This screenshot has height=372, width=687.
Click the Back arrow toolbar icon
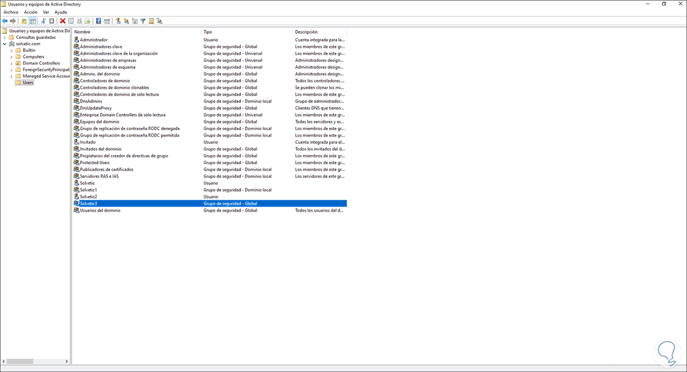[x=5, y=21]
